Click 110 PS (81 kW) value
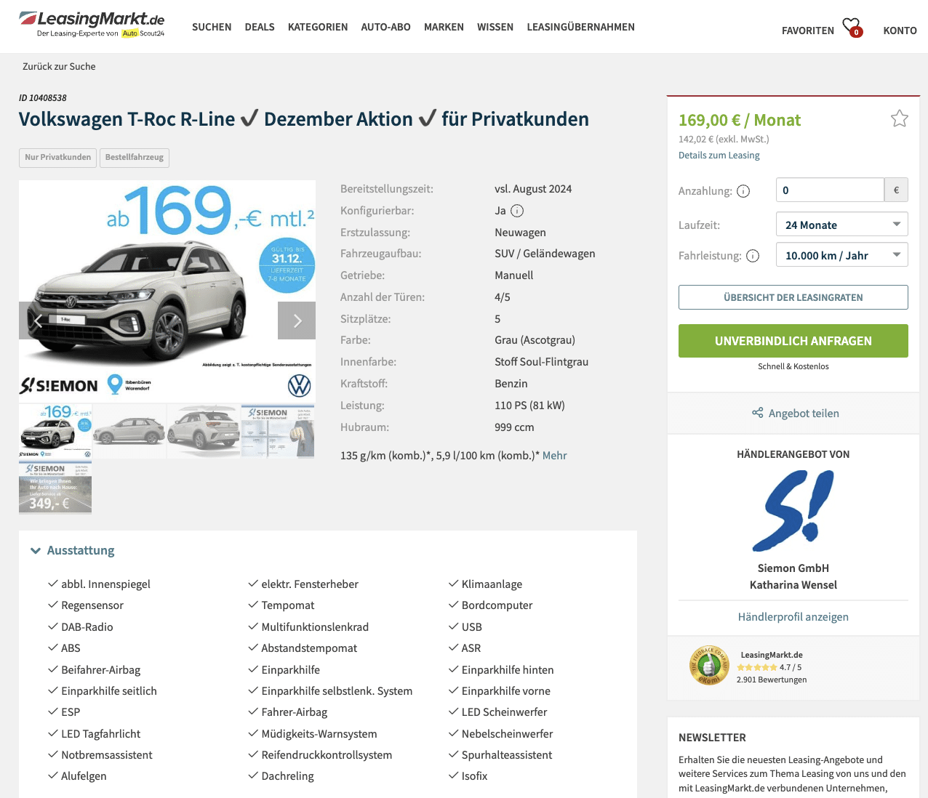The height and width of the screenshot is (798, 928). pyautogui.click(x=529, y=405)
